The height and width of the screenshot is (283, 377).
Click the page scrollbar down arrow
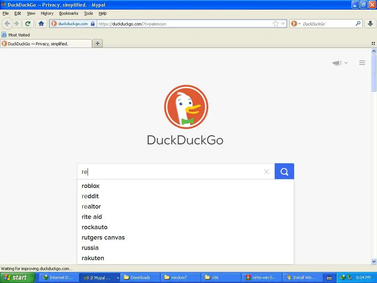coord(374,261)
